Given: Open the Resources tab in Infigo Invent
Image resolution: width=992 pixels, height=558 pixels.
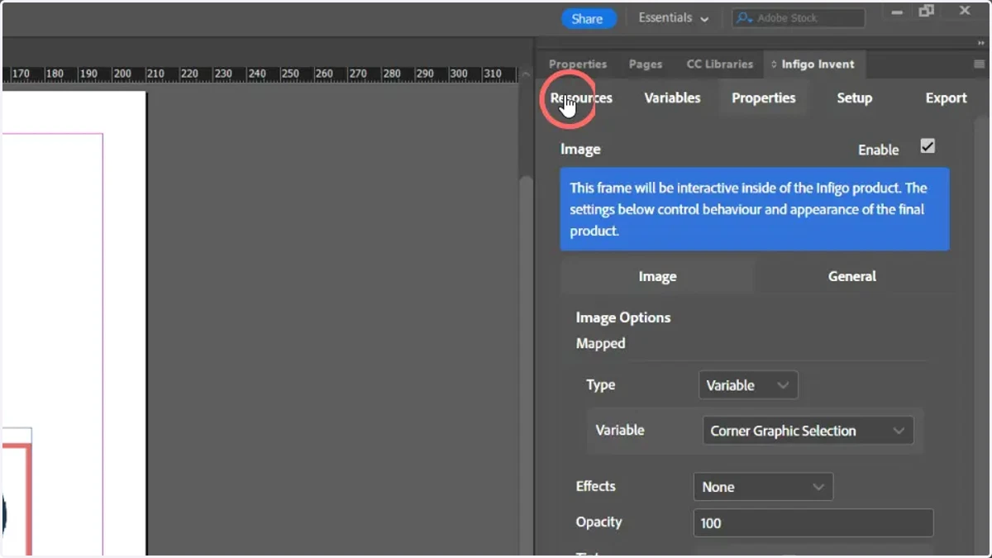Looking at the screenshot, I should point(581,98).
